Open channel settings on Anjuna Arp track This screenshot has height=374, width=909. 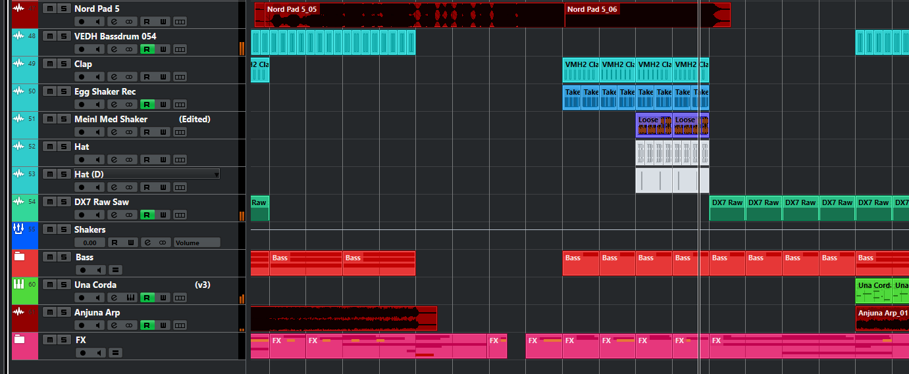pos(114,325)
